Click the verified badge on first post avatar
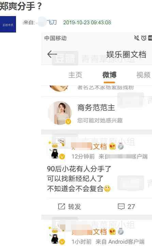 (x=62, y=156)
